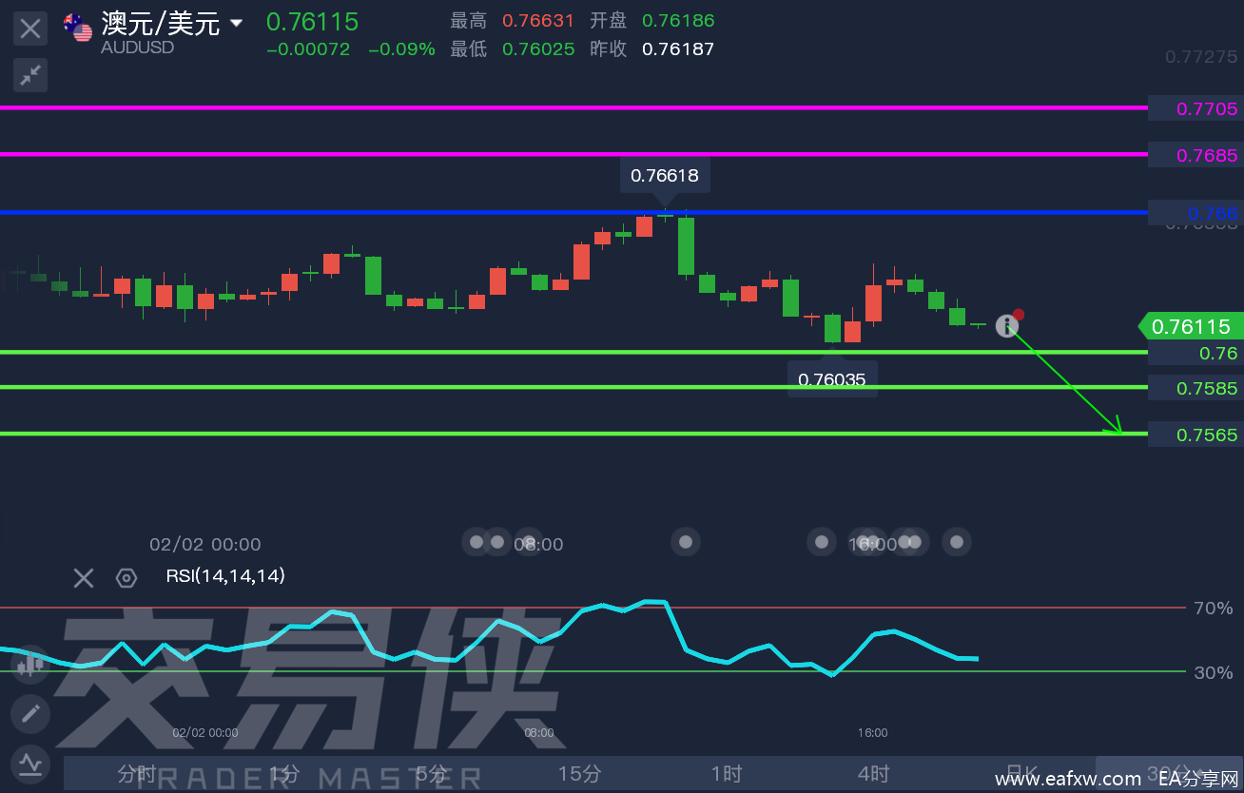Screen dimensions: 1244x793
Task: Click the 最高 value 0.76631
Action: click(538, 21)
